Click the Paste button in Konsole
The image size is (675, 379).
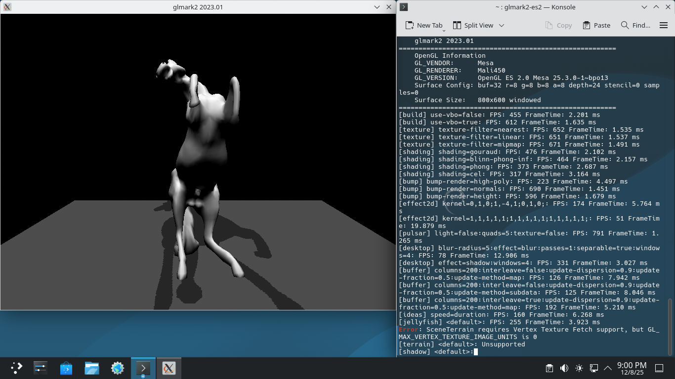pyautogui.click(x=596, y=25)
